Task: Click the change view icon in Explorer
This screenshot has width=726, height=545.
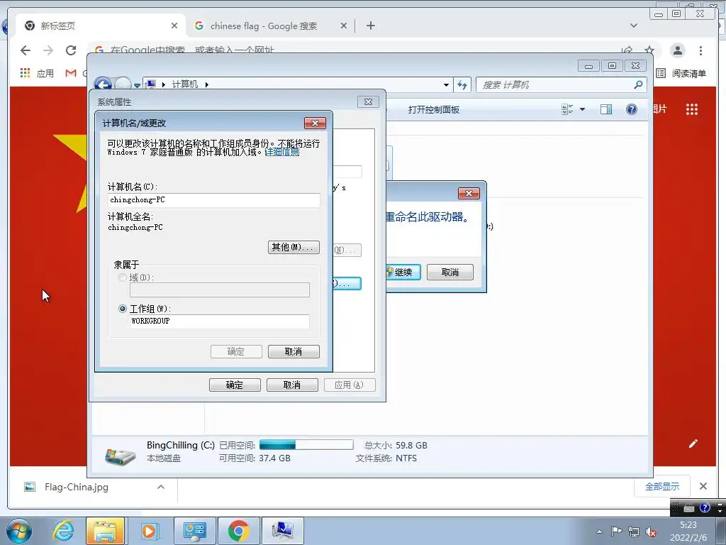Action: point(567,109)
